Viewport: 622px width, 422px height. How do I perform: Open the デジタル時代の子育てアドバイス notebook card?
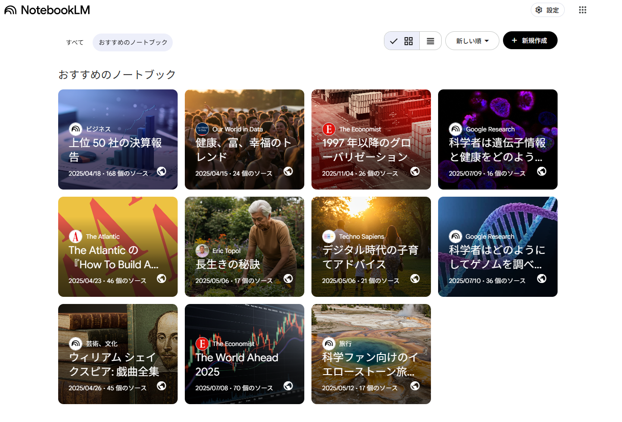pos(371,247)
